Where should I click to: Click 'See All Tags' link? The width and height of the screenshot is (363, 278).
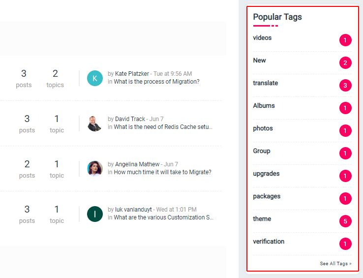[335, 264]
